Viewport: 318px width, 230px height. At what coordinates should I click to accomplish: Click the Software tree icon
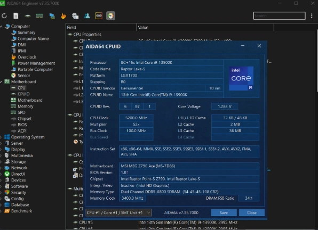pos(7,186)
